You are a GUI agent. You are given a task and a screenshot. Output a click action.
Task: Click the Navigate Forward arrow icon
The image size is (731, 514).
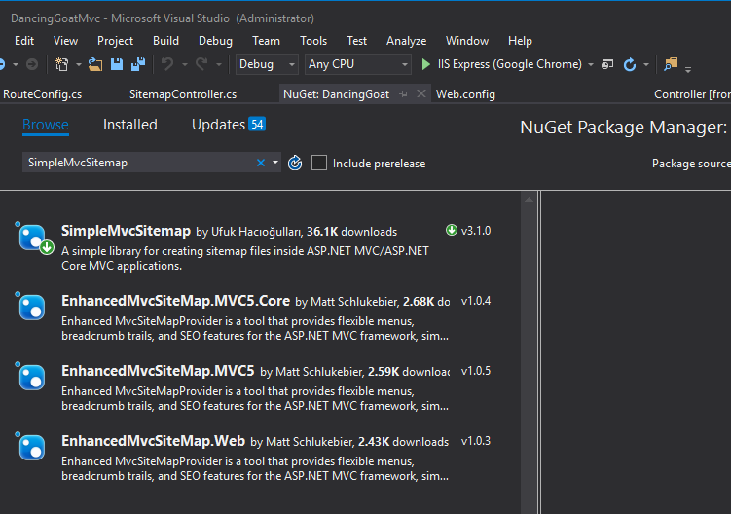[32, 64]
